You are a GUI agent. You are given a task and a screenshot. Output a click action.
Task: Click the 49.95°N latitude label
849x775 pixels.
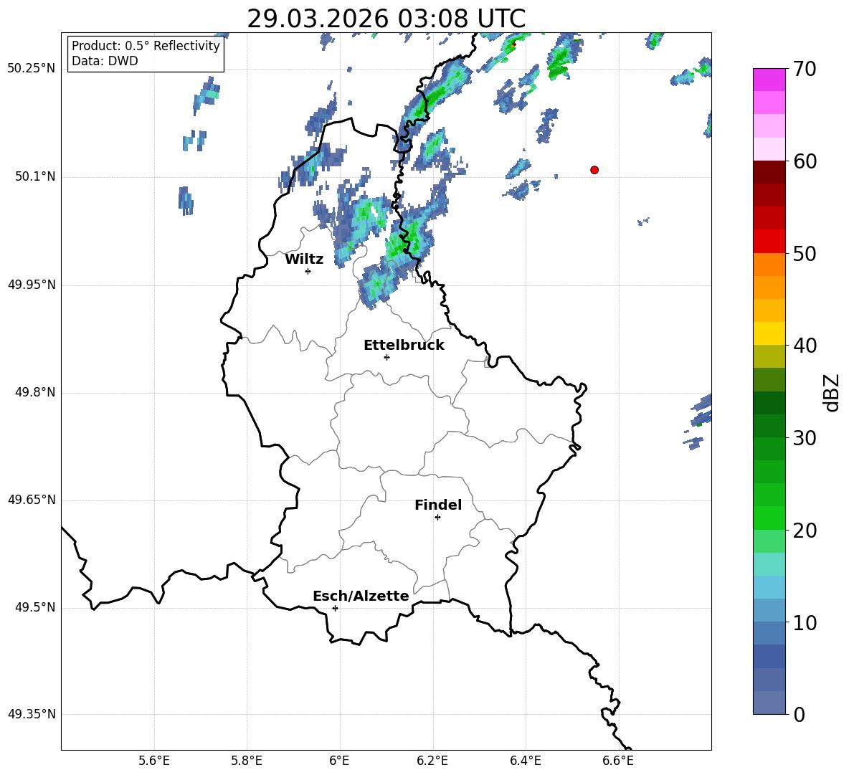pyautogui.click(x=32, y=285)
